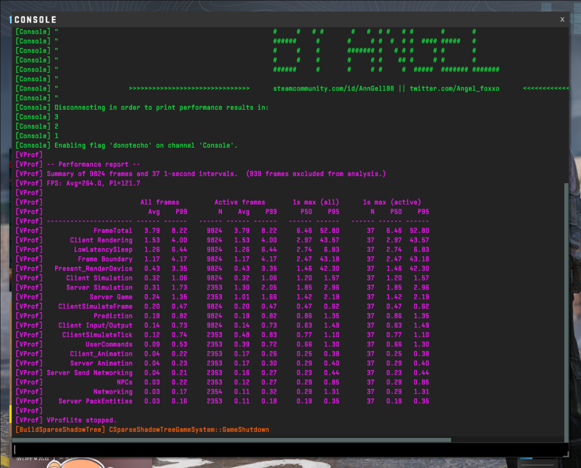Click the countdown line '[Console] 2'
The width and height of the screenshot is (581, 468).
37,126
